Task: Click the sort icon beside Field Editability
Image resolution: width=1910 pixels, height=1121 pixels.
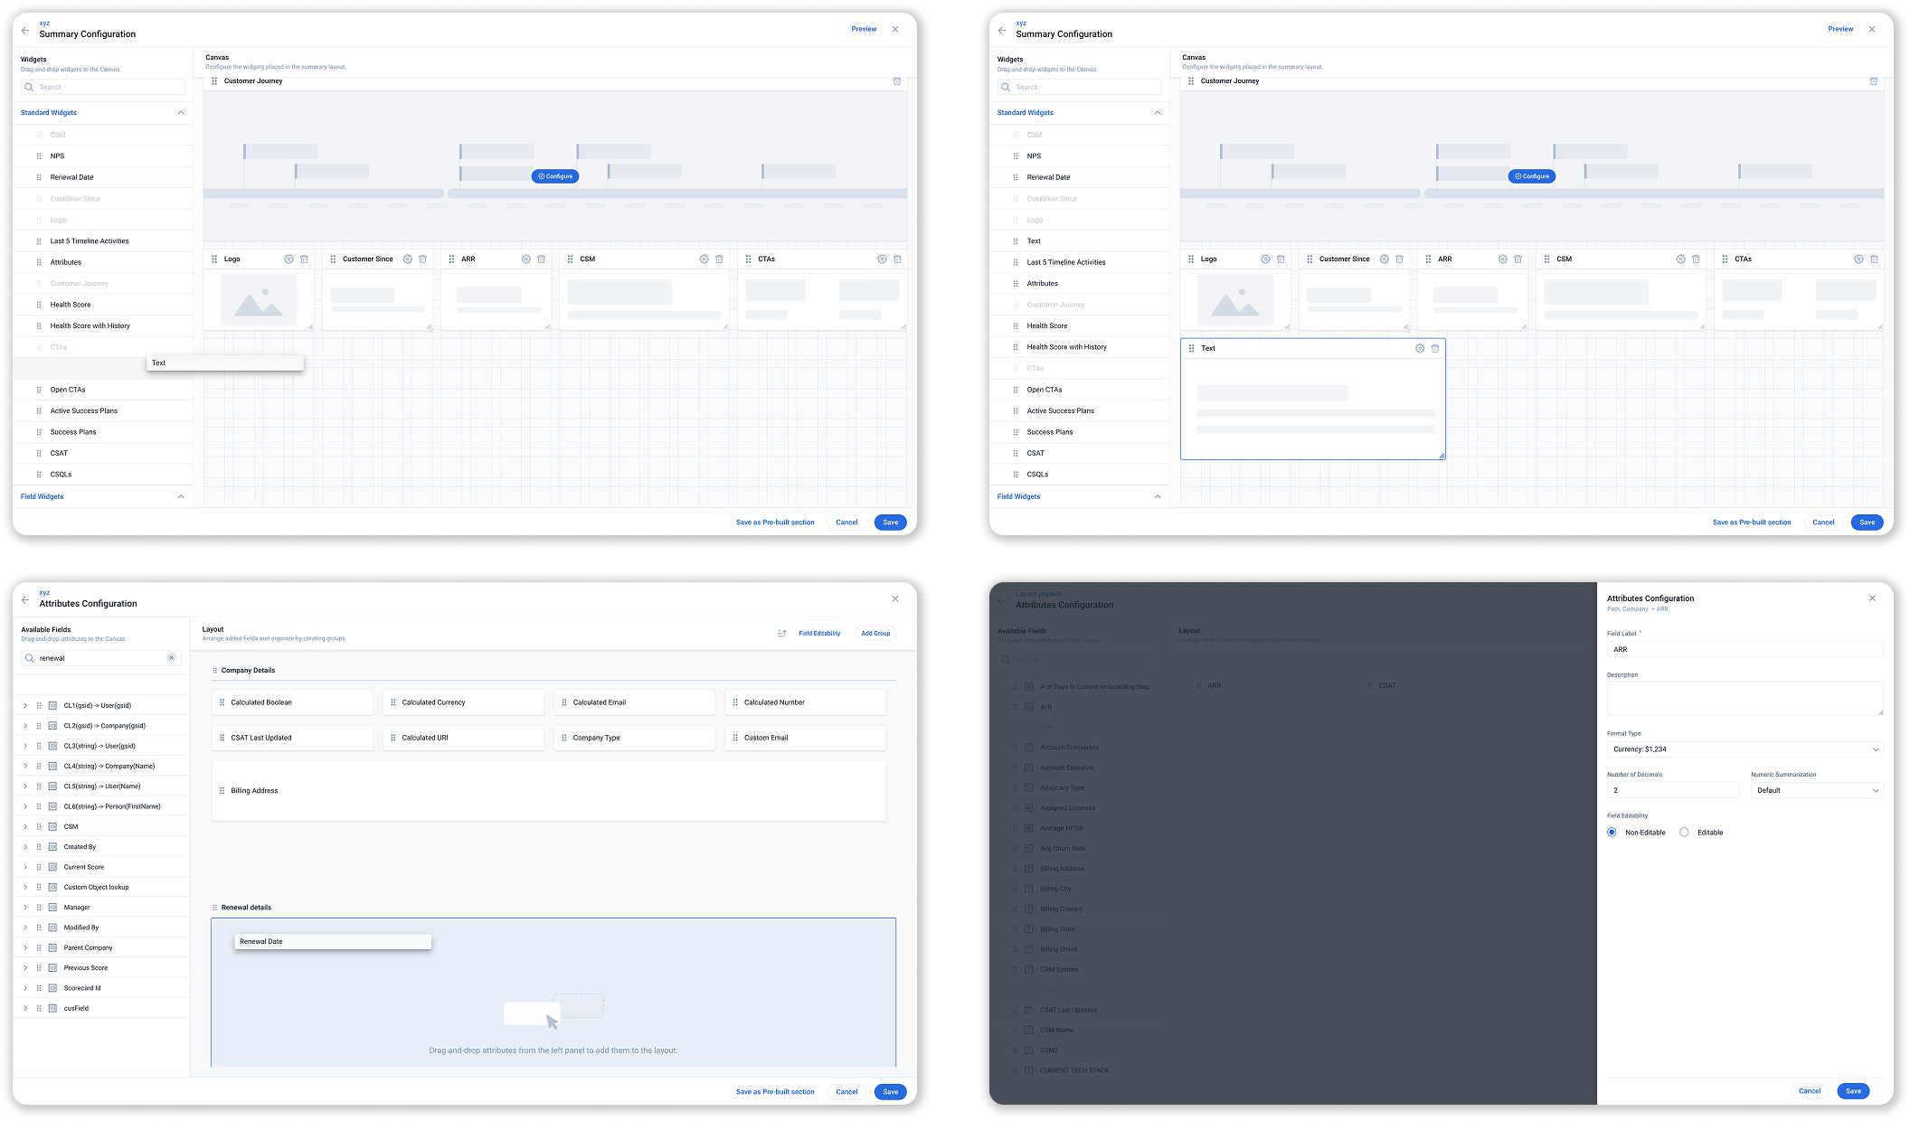Action: pyautogui.click(x=781, y=634)
